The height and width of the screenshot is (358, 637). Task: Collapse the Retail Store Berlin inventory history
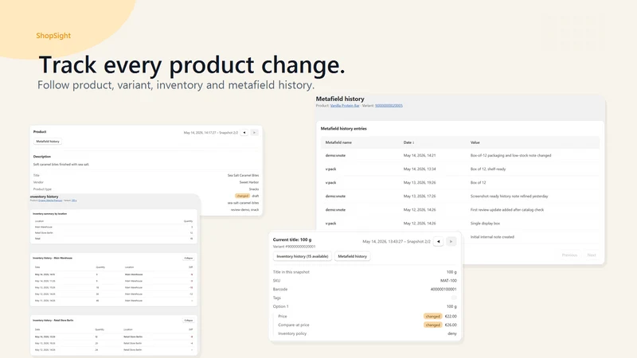pyautogui.click(x=189, y=321)
